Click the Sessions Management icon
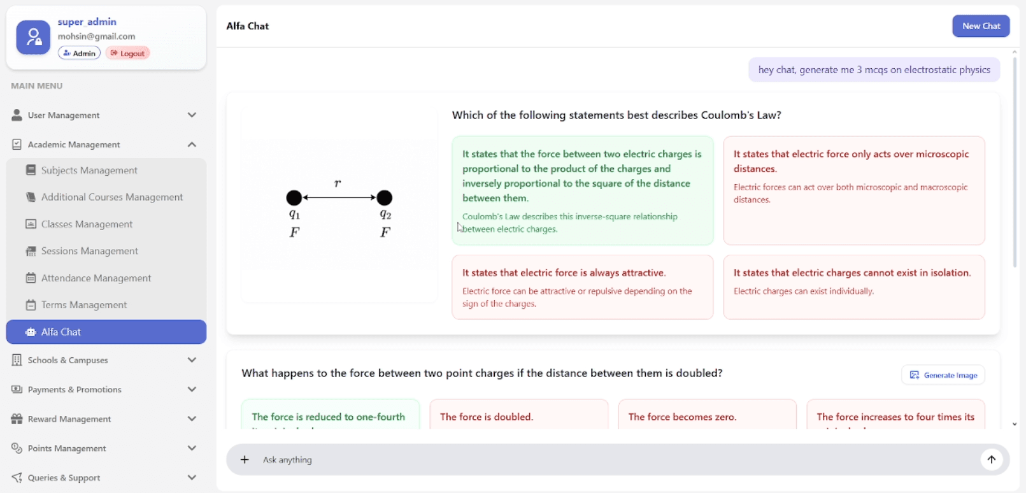The height and width of the screenshot is (493, 1026). click(31, 251)
